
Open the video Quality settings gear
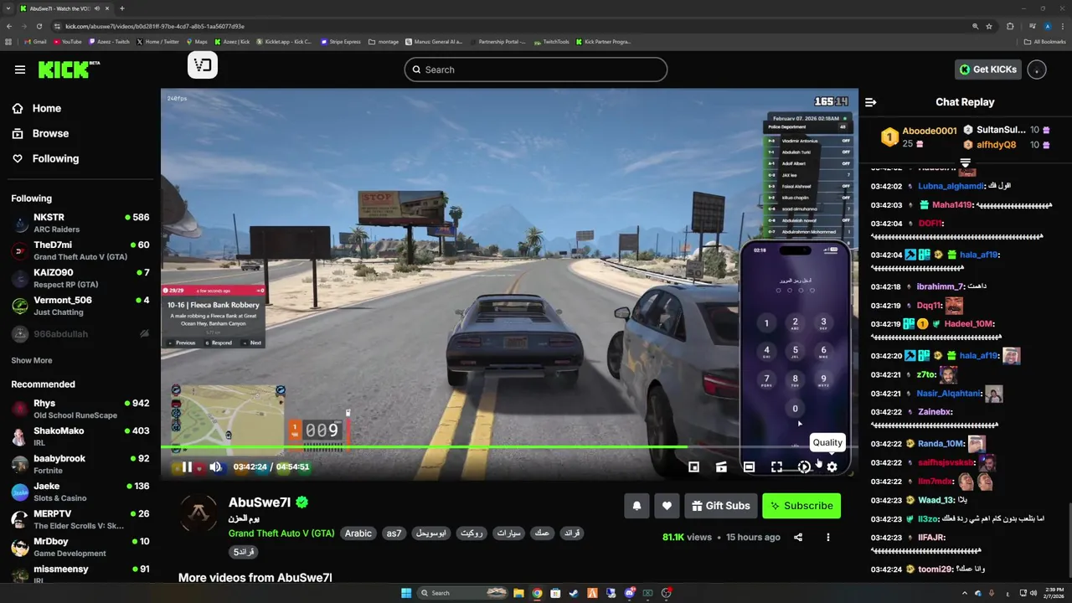[x=832, y=467]
